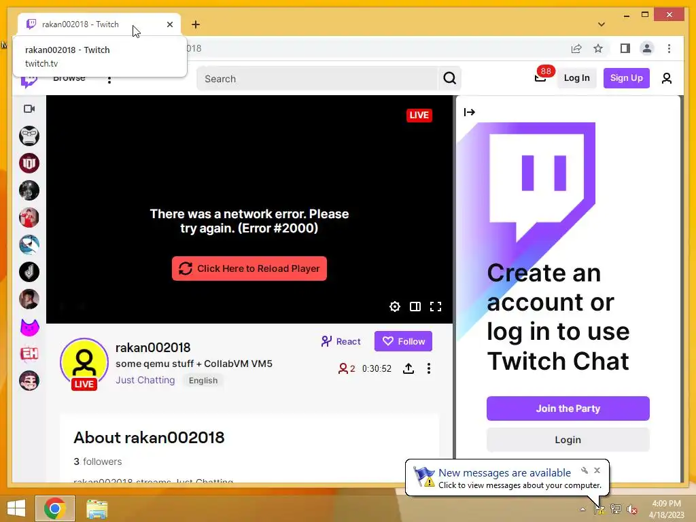Screen dimensions: 696x522
Task: Open the player settings gear
Action: 395,307
